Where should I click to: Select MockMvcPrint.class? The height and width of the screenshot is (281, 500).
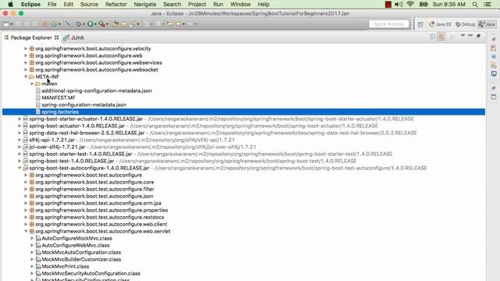click(x=66, y=266)
